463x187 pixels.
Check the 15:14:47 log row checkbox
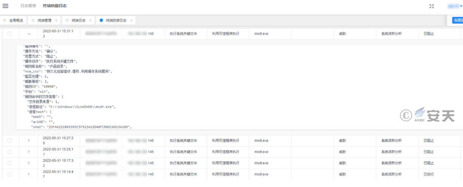coord(10,174)
